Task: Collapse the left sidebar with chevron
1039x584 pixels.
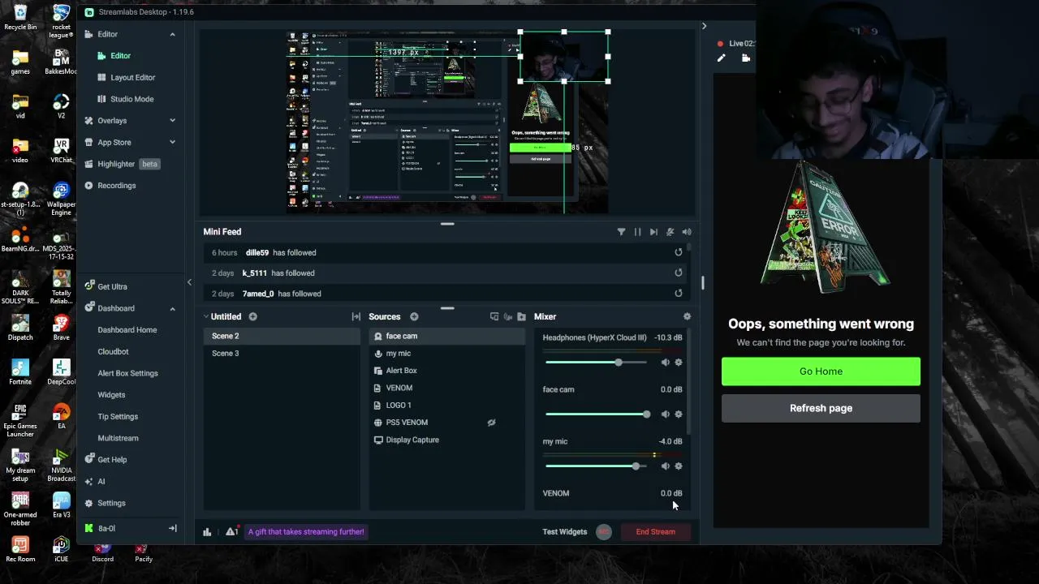Action: (189, 282)
